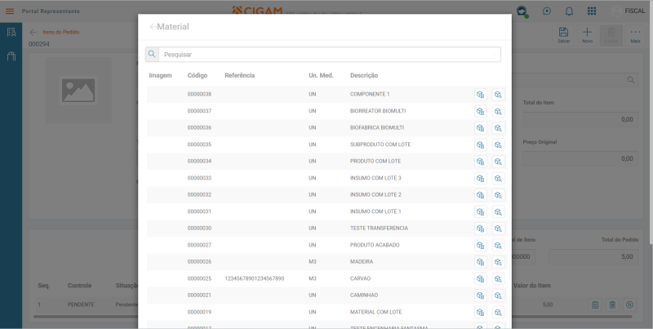Screen dimensions: 653x329
Task: Click the percent discount icon on PENDENTE row
Action: (629, 305)
